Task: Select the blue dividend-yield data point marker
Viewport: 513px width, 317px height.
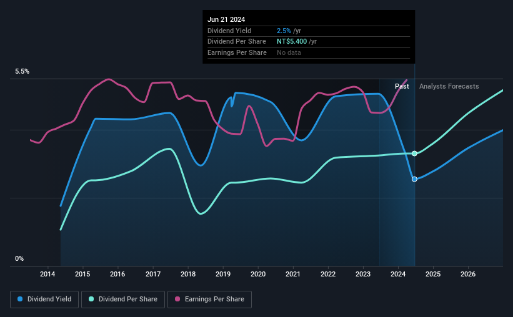Action: (x=414, y=179)
